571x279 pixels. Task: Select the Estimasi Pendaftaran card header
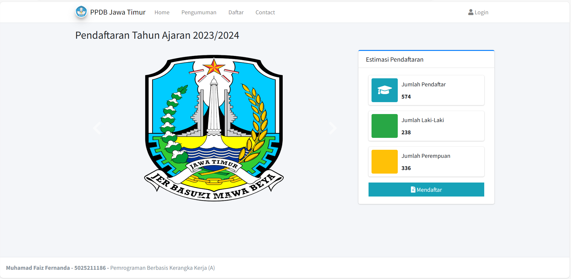(x=426, y=60)
